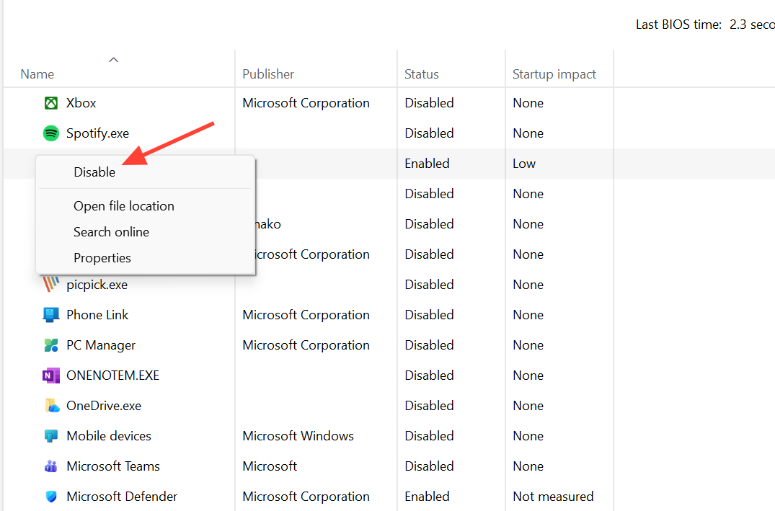Click the ONENOTEM.EXE purple icon

coord(51,376)
